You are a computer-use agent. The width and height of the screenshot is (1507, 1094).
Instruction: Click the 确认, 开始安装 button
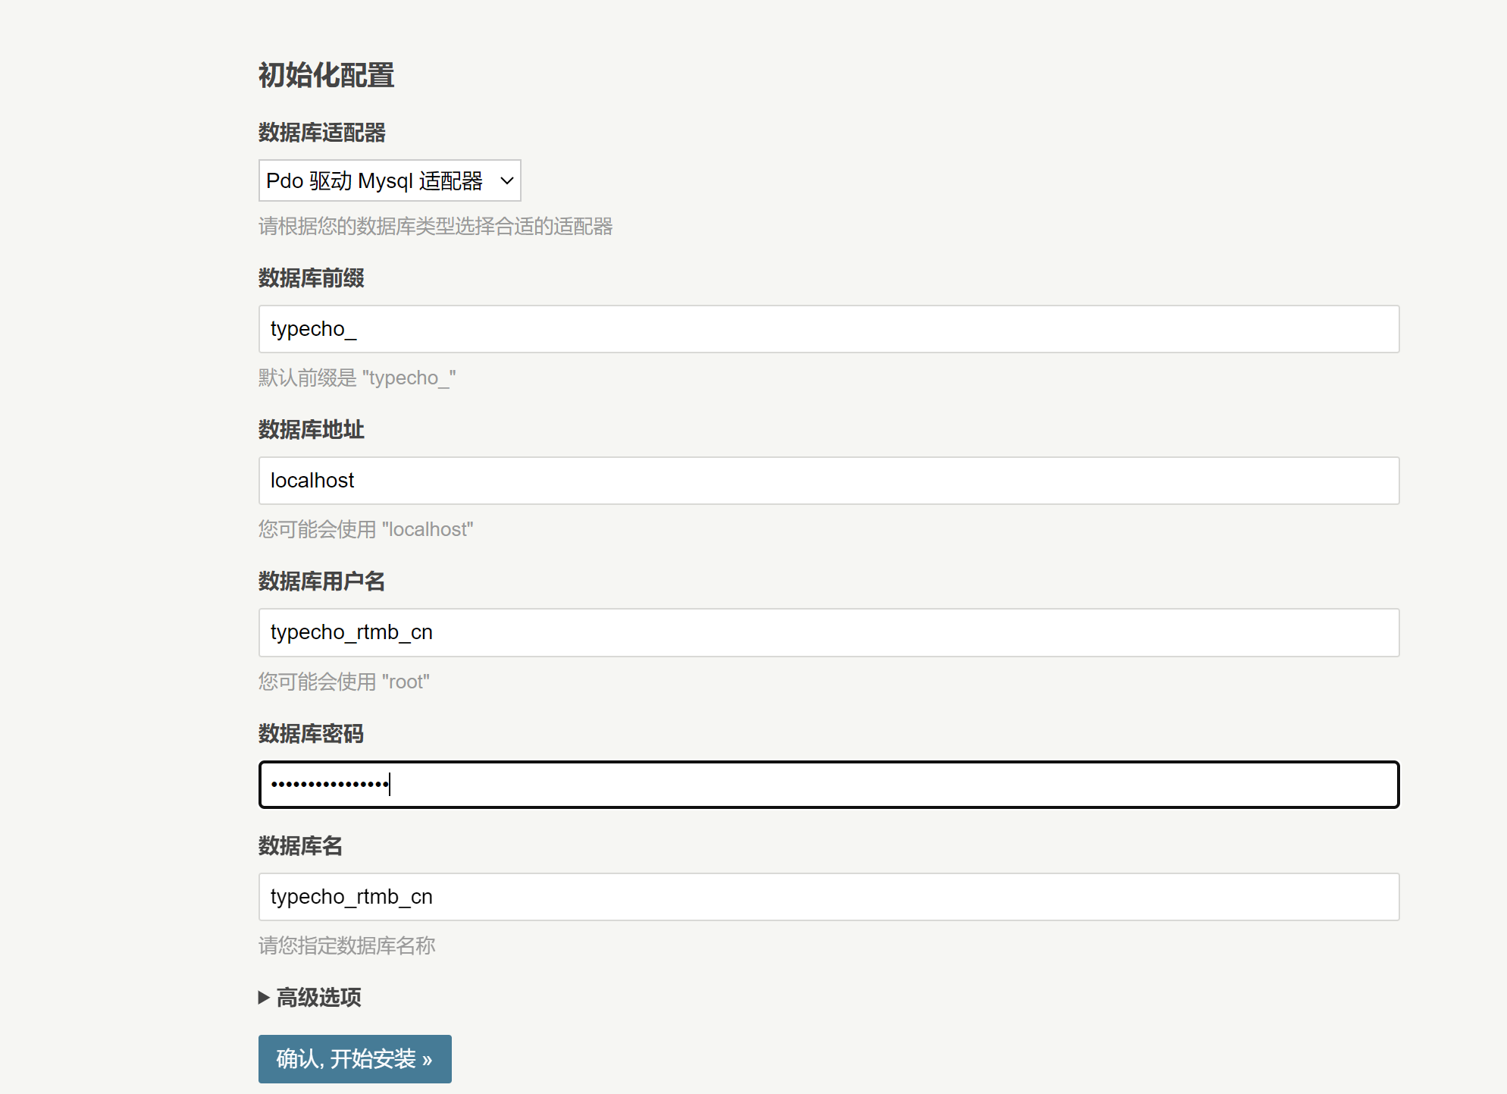coord(354,1058)
